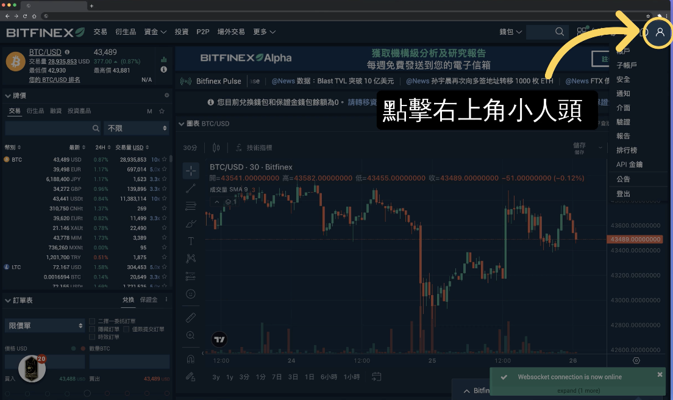Check the 二擇一委託訂單 checkbox

tap(92, 321)
